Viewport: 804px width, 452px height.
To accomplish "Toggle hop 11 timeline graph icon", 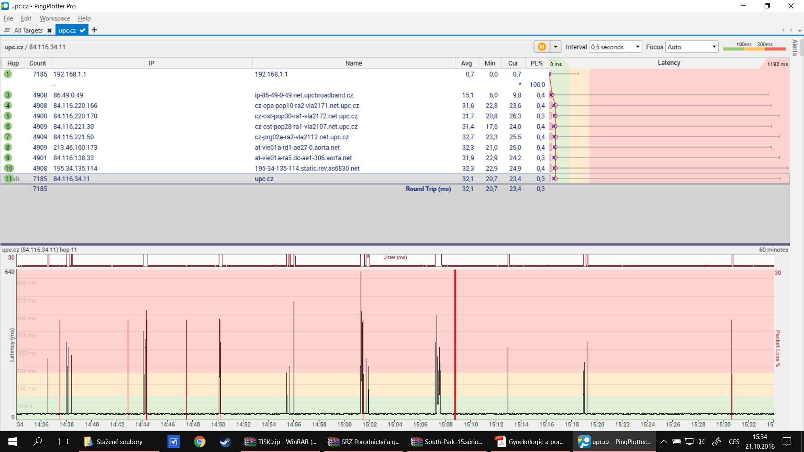I will [17, 179].
